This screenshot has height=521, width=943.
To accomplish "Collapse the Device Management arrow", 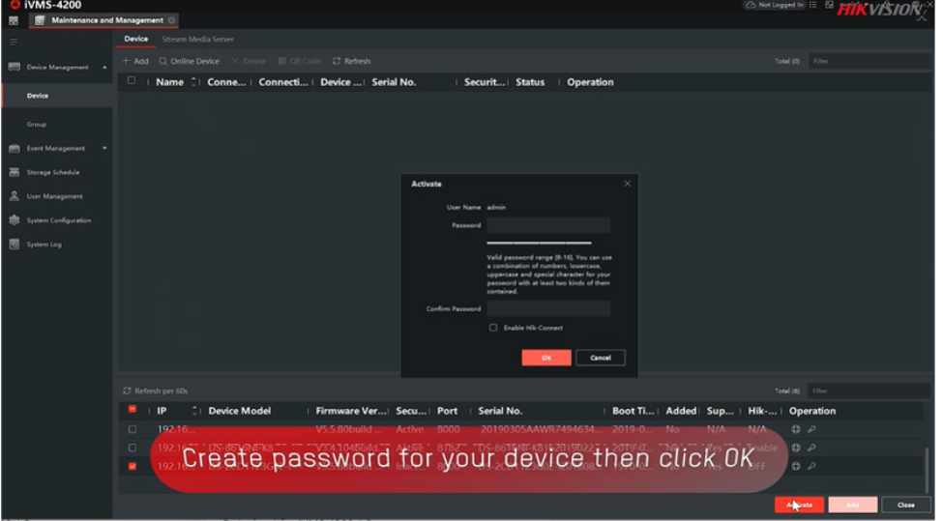I will (104, 68).
